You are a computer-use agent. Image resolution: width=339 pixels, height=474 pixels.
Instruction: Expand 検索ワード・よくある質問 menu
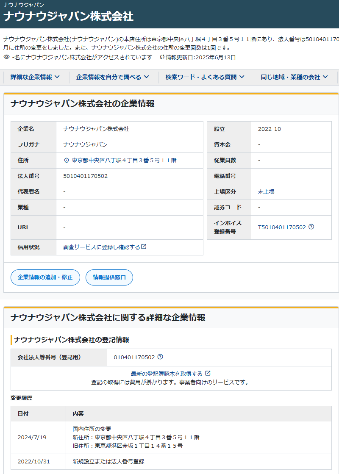205,77
